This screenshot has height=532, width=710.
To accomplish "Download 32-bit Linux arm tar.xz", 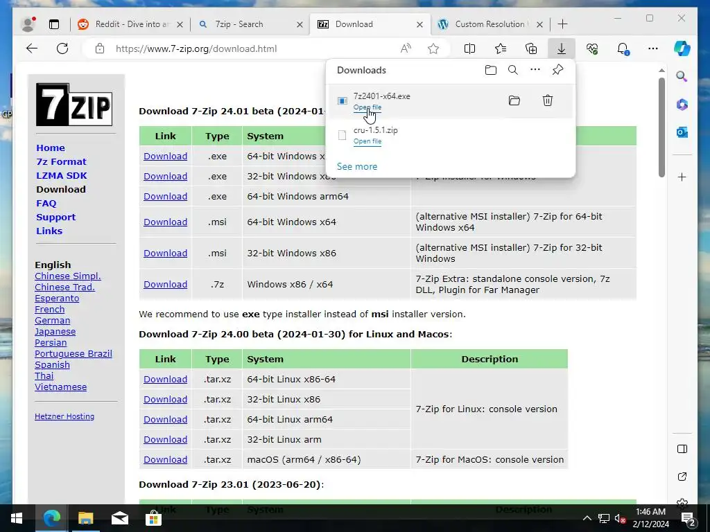I will (165, 440).
